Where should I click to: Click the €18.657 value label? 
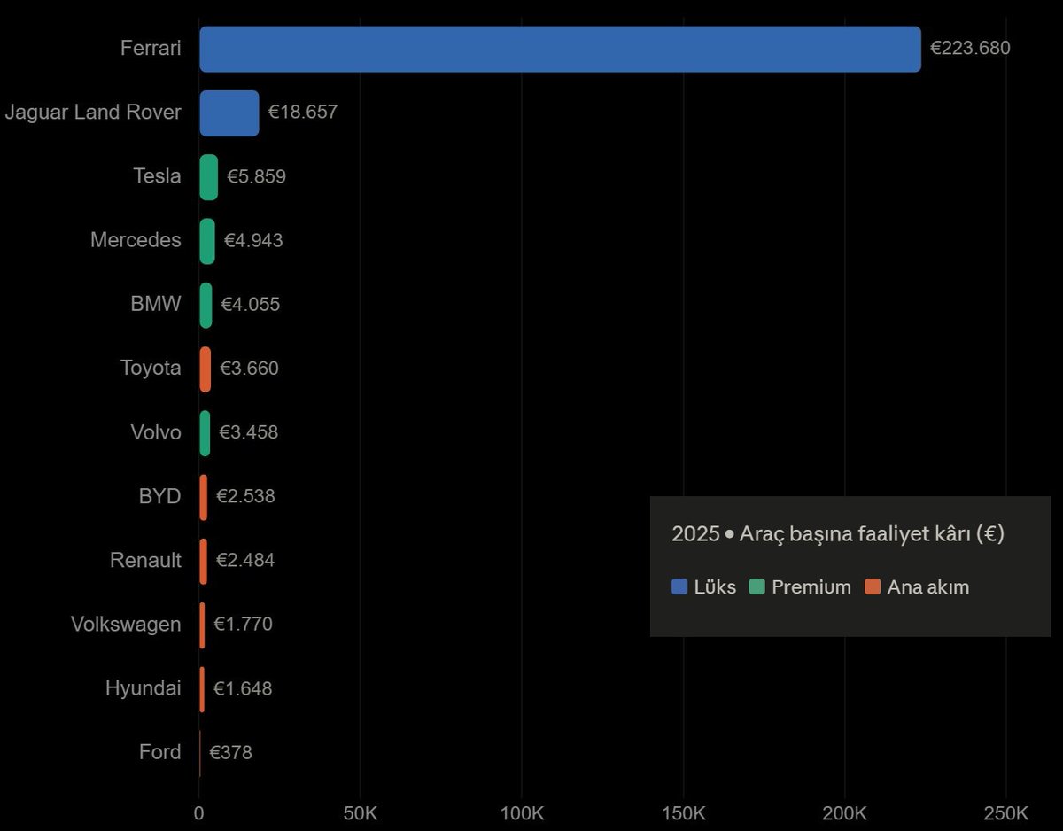303,113
